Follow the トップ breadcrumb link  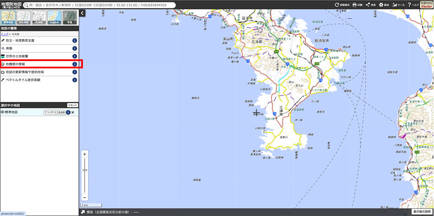coord(4,34)
